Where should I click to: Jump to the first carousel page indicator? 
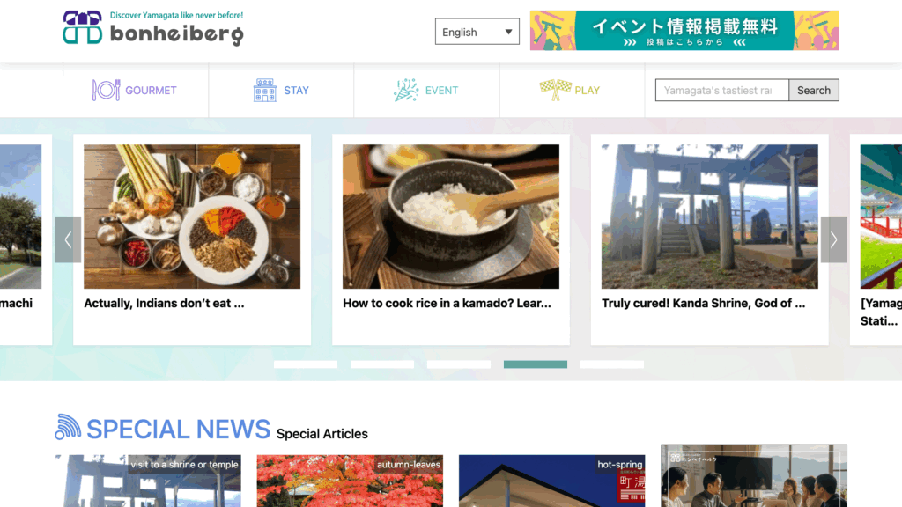coord(306,364)
